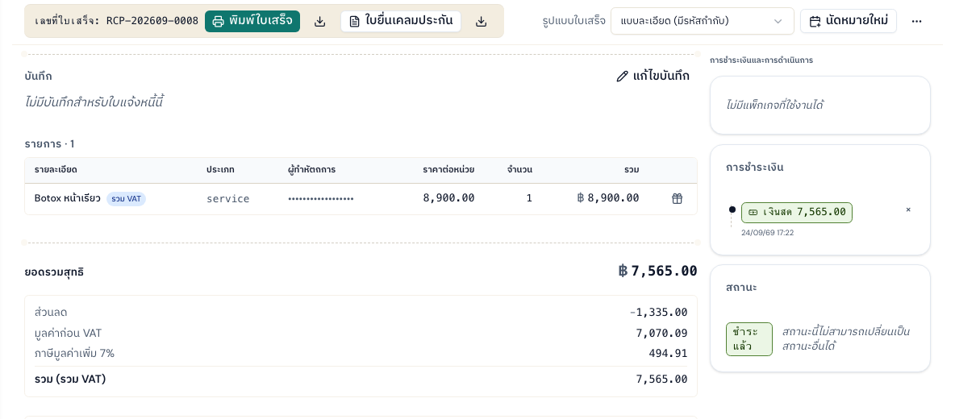The height and width of the screenshot is (419, 955).
Task: Click the gift icon on Botox row
Action: tap(677, 198)
